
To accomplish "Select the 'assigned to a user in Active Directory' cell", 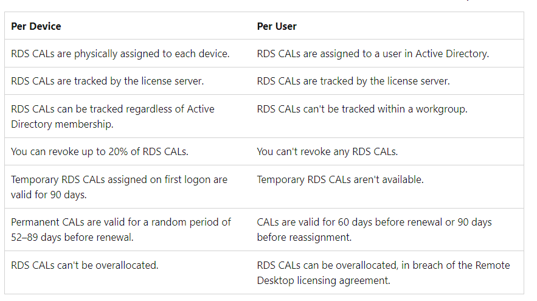I will [x=373, y=54].
